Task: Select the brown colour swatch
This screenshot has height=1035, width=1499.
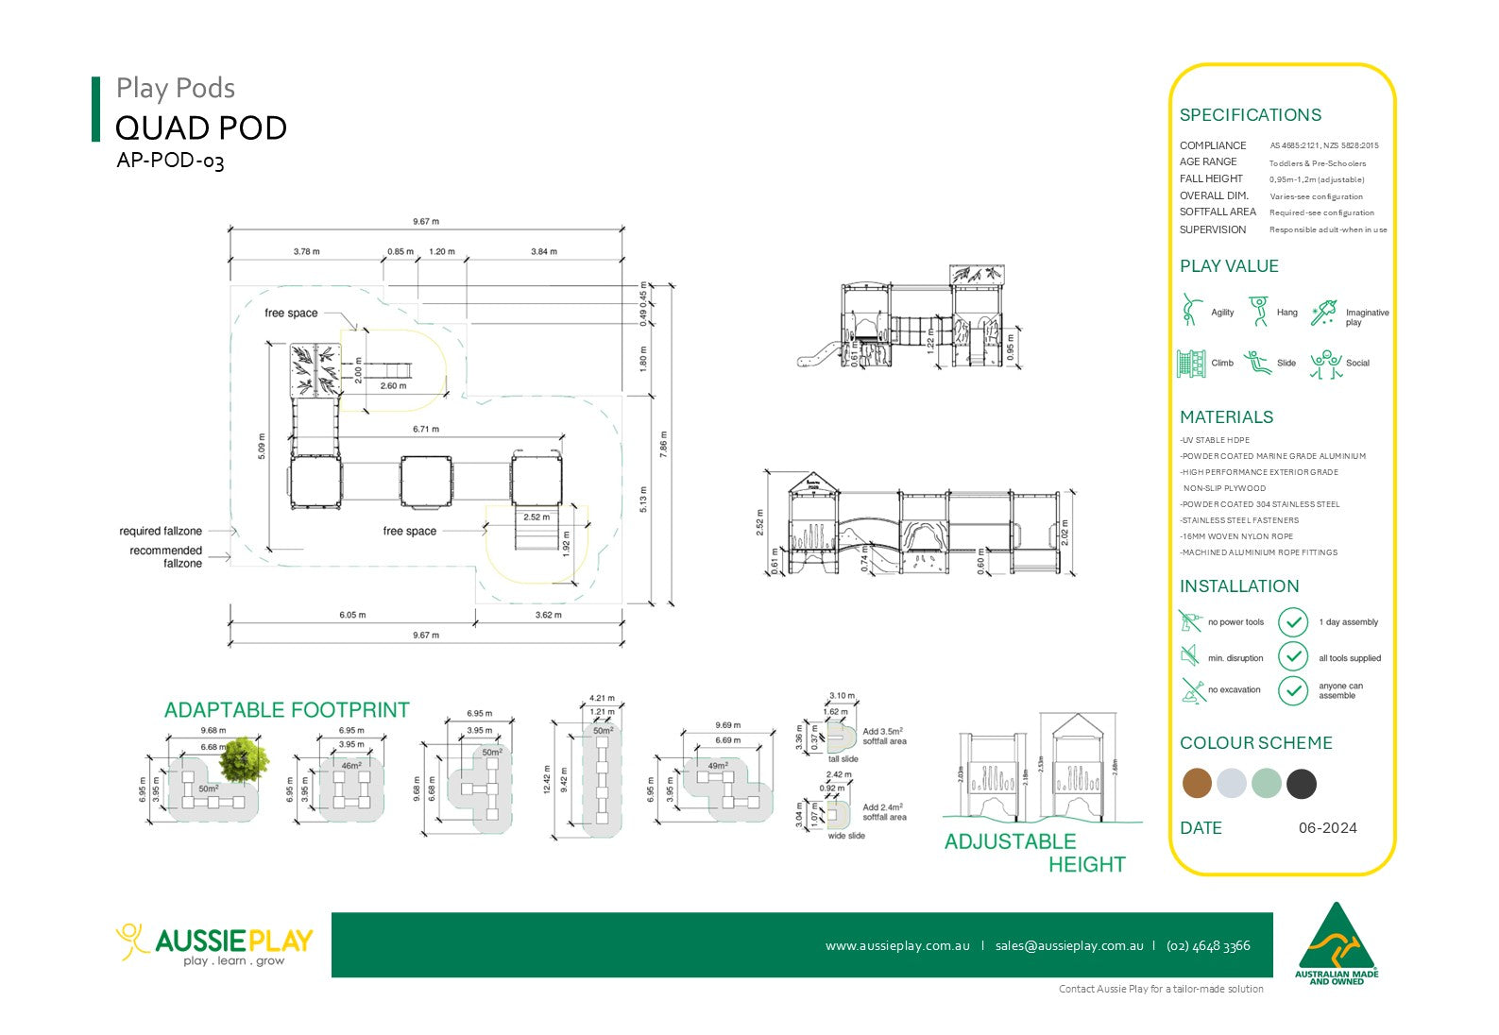Action: click(1197, 783)
